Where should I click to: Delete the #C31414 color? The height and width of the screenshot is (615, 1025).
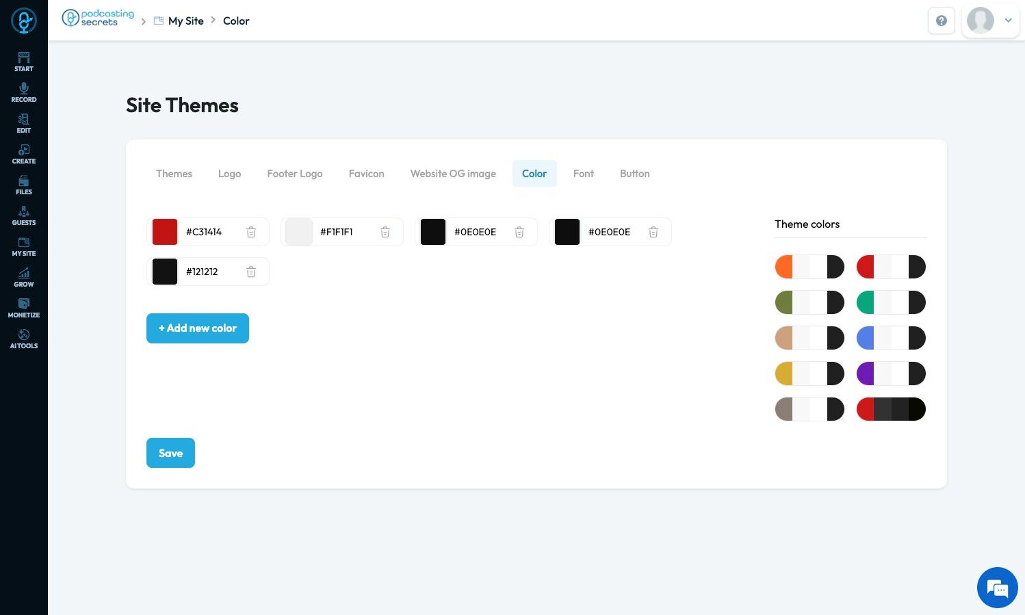pyautogui.click(x=251, y=232)
